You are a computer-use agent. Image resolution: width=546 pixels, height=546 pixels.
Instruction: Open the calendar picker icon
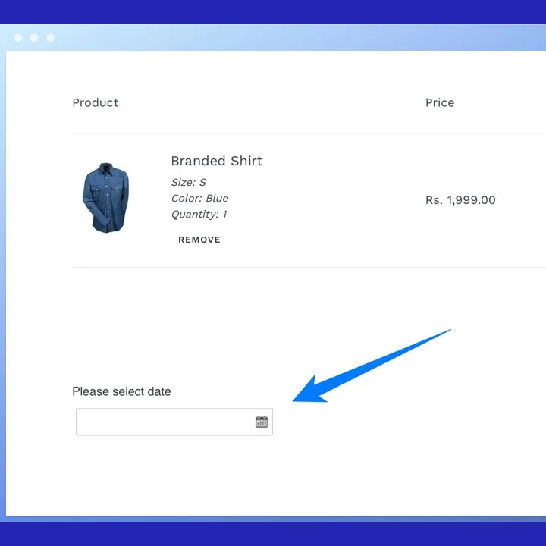262,422
